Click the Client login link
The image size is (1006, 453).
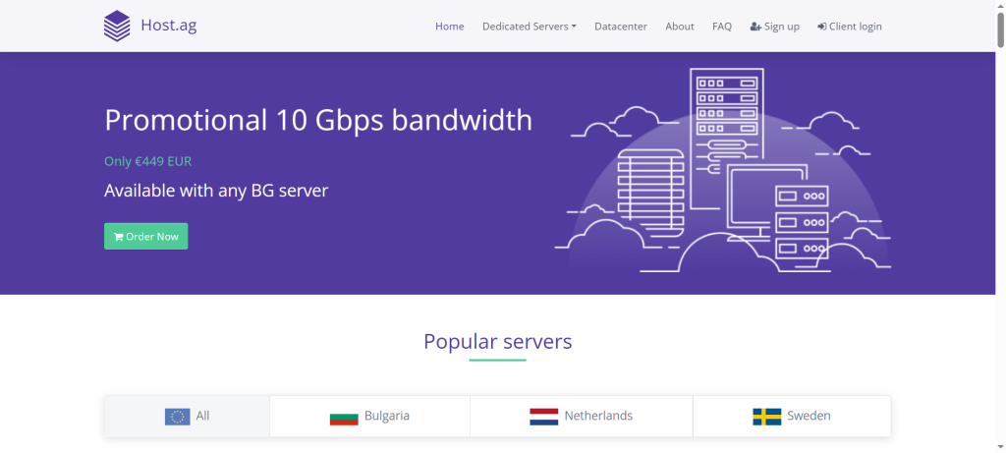(x=850, y=27)
